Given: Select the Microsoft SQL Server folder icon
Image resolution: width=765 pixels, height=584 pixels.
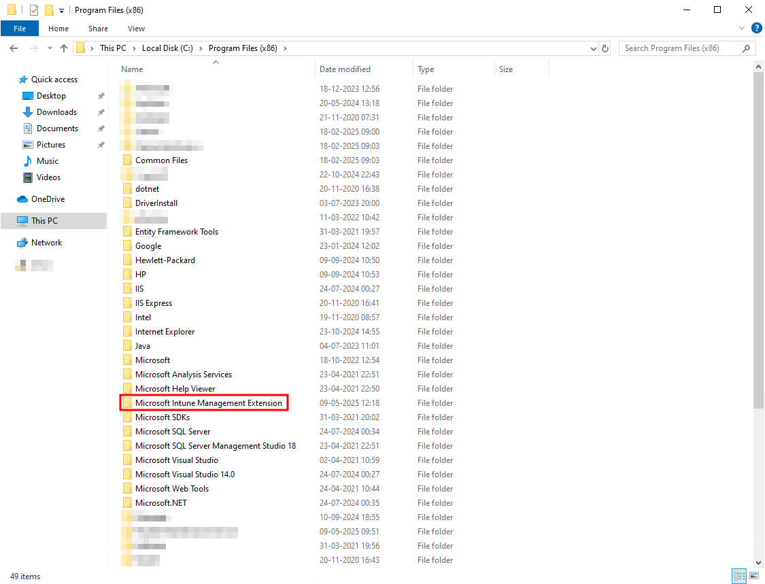Looking at the screenshot, I should pyautogui.click(x=127, y=431).
